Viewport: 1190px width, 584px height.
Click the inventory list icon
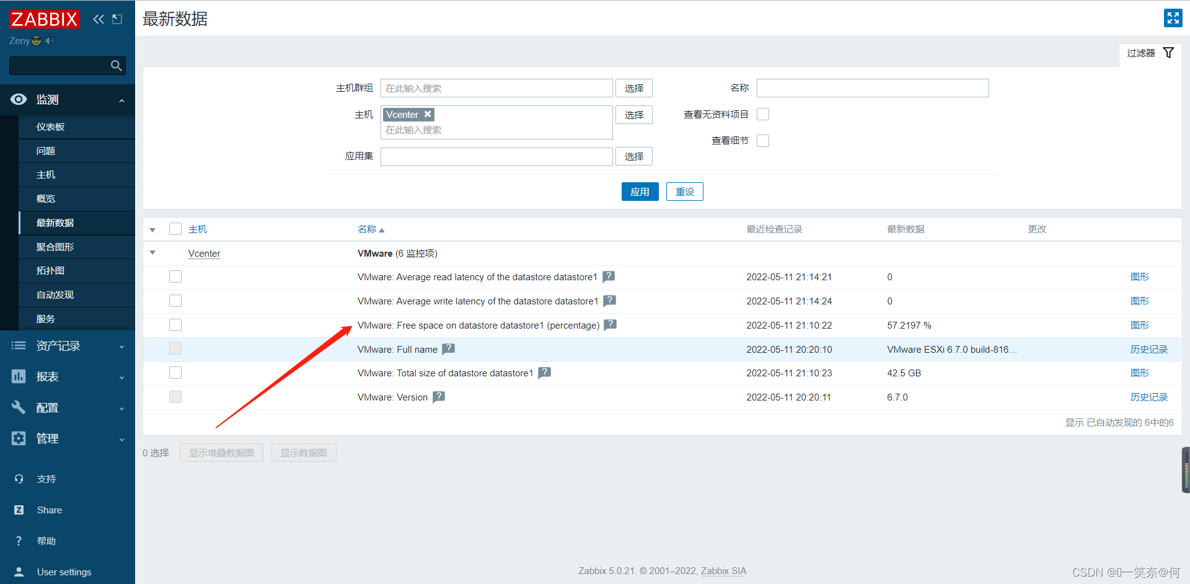(19, 346)
